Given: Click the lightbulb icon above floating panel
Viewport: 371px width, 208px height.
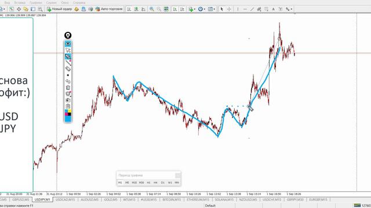Looking at the screenshot, I should tap(68, 35).
